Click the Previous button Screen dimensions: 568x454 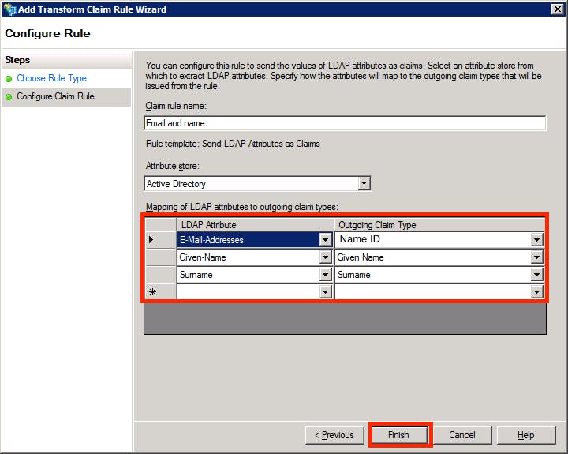click(x=334, y=435)
